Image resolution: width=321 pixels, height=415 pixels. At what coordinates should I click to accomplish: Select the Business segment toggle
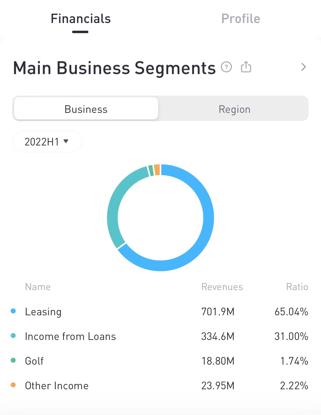click(86, 108)
